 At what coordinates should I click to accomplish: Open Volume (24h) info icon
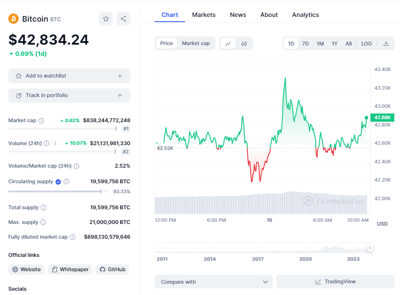[46, 143]
